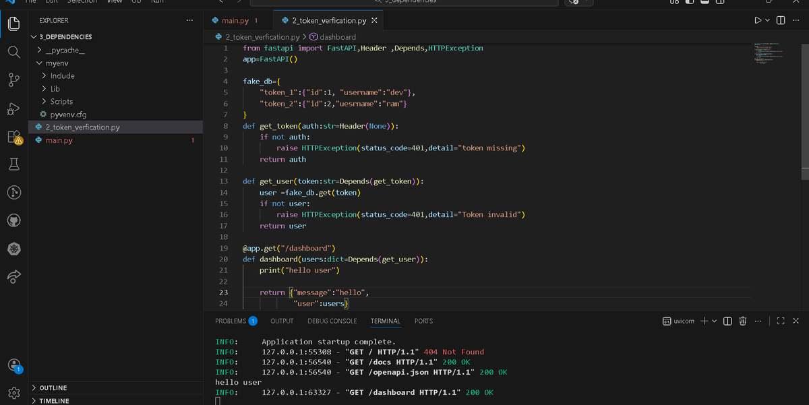Maximize the terminal panel size
The width and height of the screenshot is (809, 405).
click(x=782, y=321)
